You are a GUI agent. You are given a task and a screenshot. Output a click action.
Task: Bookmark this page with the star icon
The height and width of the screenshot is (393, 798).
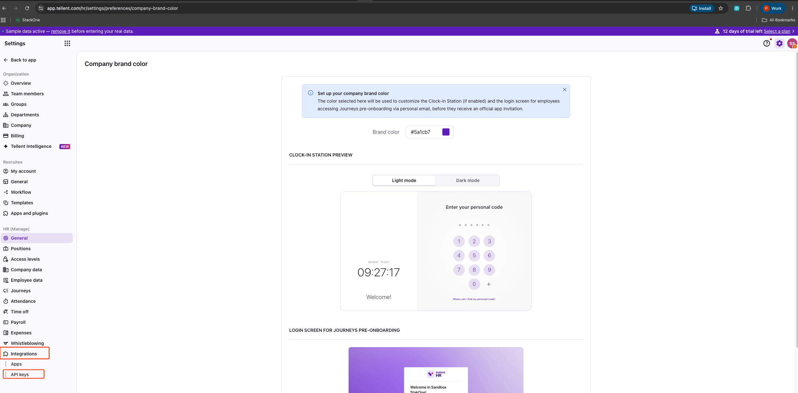point(721,8)
